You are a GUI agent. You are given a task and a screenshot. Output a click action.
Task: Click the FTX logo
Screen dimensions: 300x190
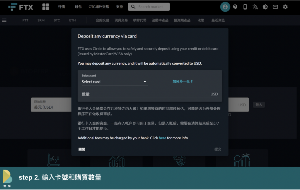click(x=21, y=7)
